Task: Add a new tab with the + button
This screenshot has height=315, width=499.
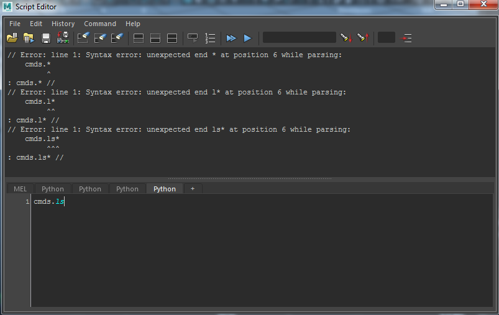Action: 193,189
